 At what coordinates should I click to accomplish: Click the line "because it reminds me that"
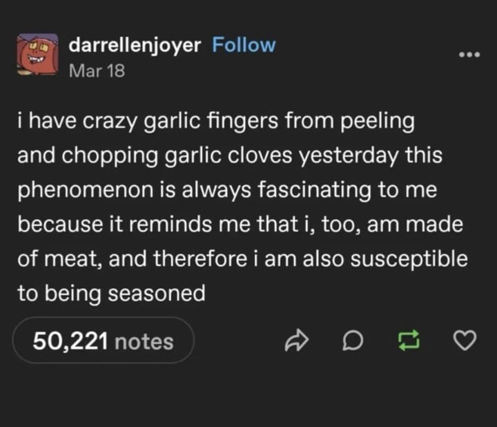click(157, 224)
